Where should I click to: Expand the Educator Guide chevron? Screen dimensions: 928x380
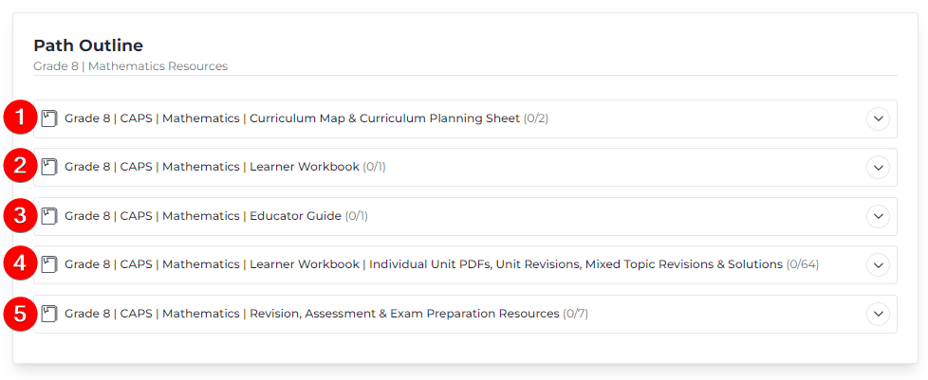pyautogui.click(x=879, y=216)
